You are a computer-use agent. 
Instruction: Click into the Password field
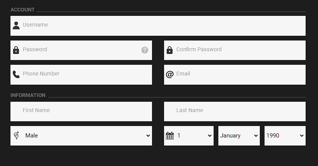coord(81,50)
